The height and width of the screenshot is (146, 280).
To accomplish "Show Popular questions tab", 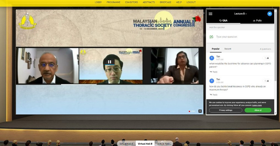I will [x=216, y=49].
